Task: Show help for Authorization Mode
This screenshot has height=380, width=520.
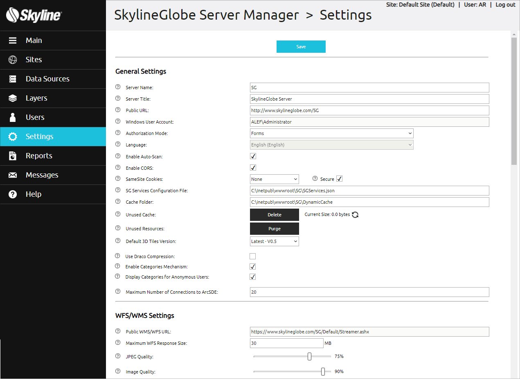Action: (x=118, y=133)
